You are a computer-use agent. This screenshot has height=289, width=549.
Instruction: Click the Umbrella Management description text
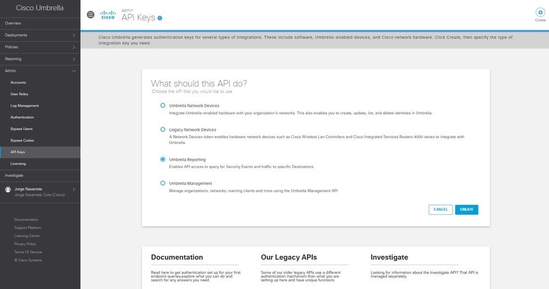pos(253,191)
